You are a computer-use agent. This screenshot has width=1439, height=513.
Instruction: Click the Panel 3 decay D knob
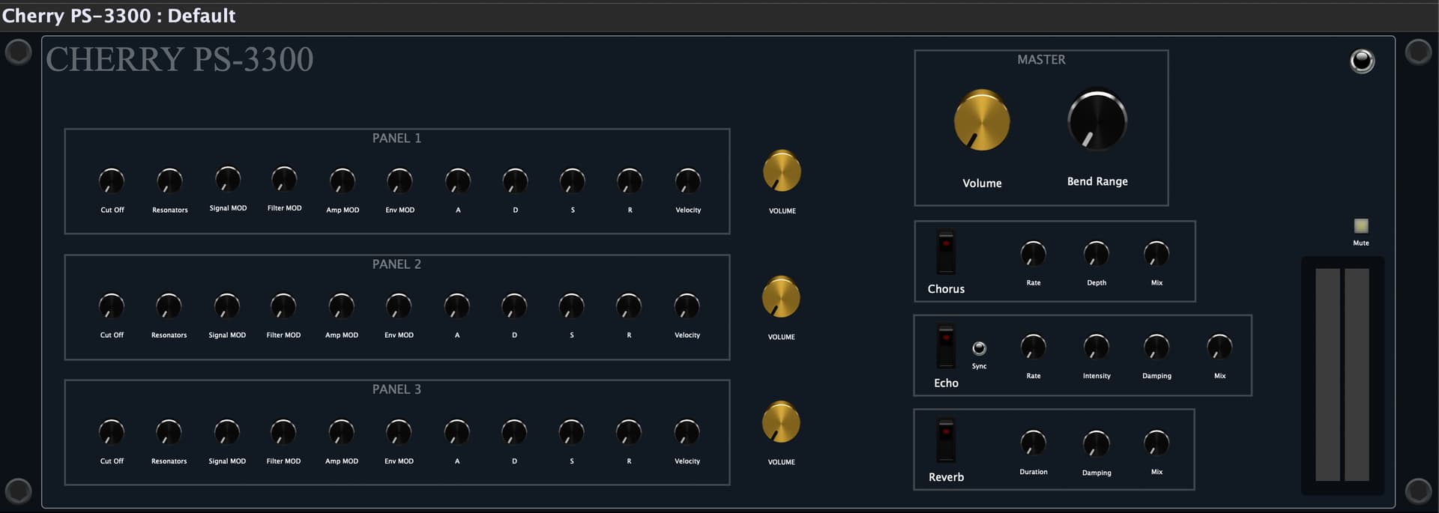514,431
